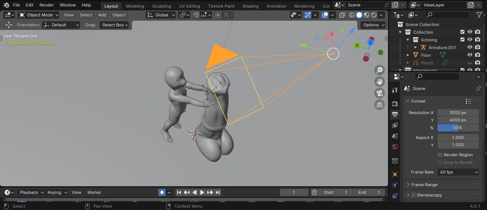This screenshot has width=487, height=210.
Task: Hide Armature.001 using its eye icon
Action: [470, 48]
